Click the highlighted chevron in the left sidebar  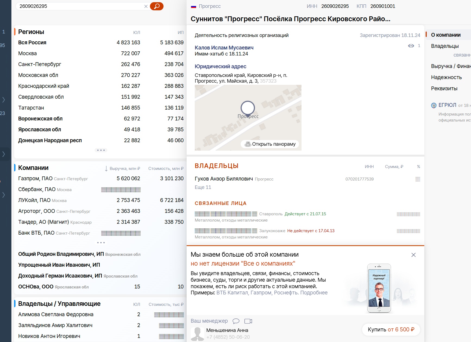coord(4,154)
